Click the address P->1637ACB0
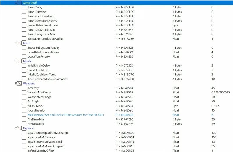233x152 pixels. pos(125,39)
